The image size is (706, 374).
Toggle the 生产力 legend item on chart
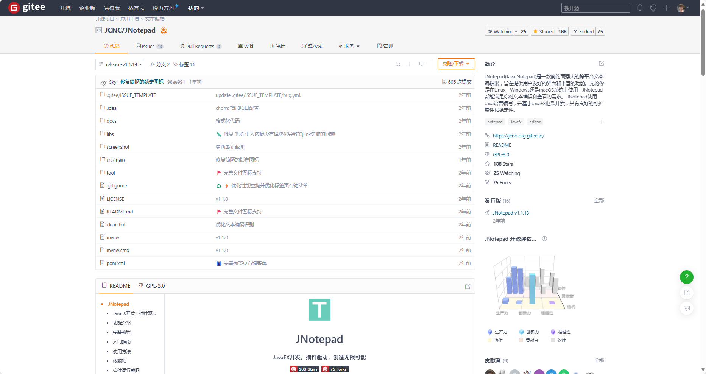pyautogui.click(x=497, y=332)
